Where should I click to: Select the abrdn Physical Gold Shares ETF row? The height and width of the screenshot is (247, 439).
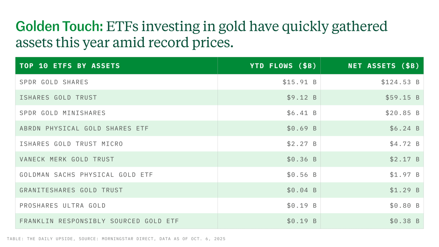pyautogui.click(x=84, y=128)
